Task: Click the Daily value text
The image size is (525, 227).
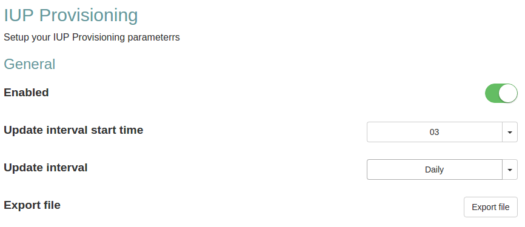Action: pos(434,169)
